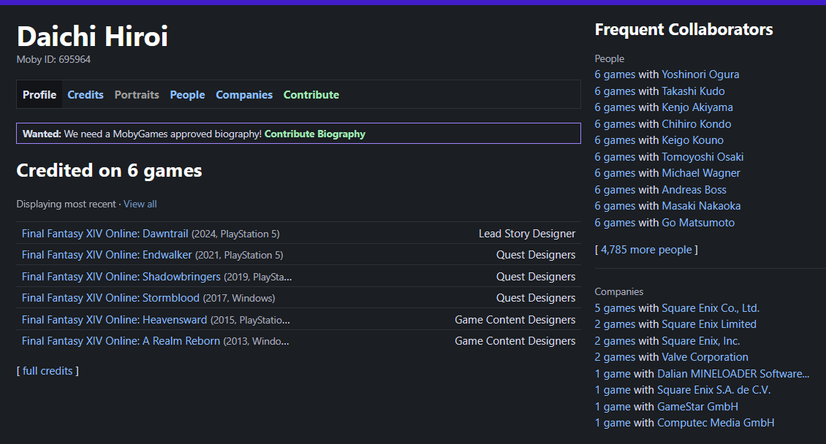Click Game Content Designers in Heavensward row
826x444 pixels.
click(515, 320)
